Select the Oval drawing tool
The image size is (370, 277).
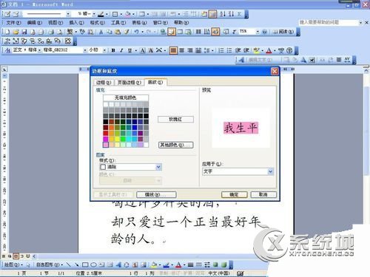93,264
